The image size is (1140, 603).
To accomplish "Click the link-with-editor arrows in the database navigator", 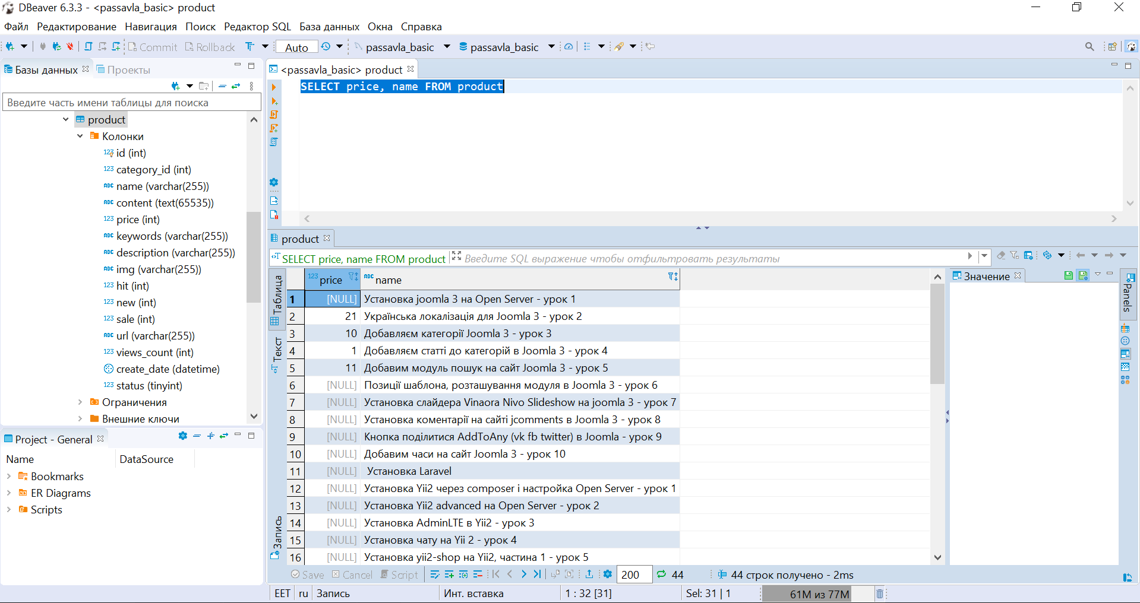I will click(x=236, y=86).
